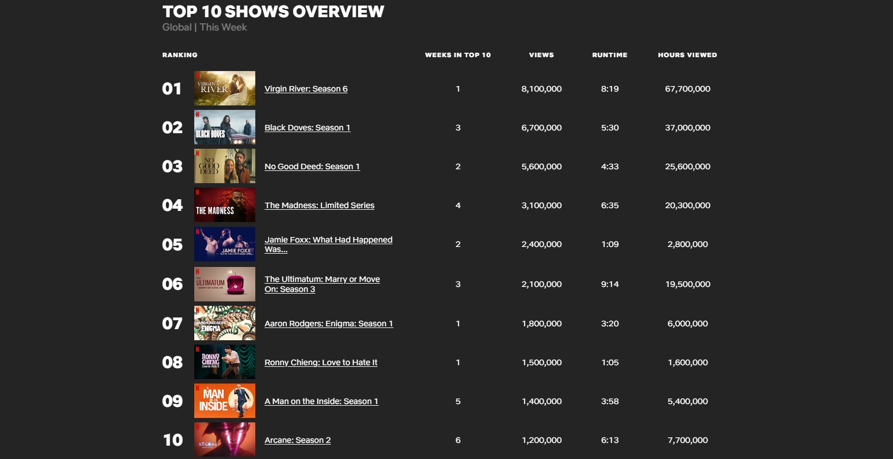Click the ranking number 01
Image resolution: width=893 pixels, height=459 pixels.
coord(172,89)
